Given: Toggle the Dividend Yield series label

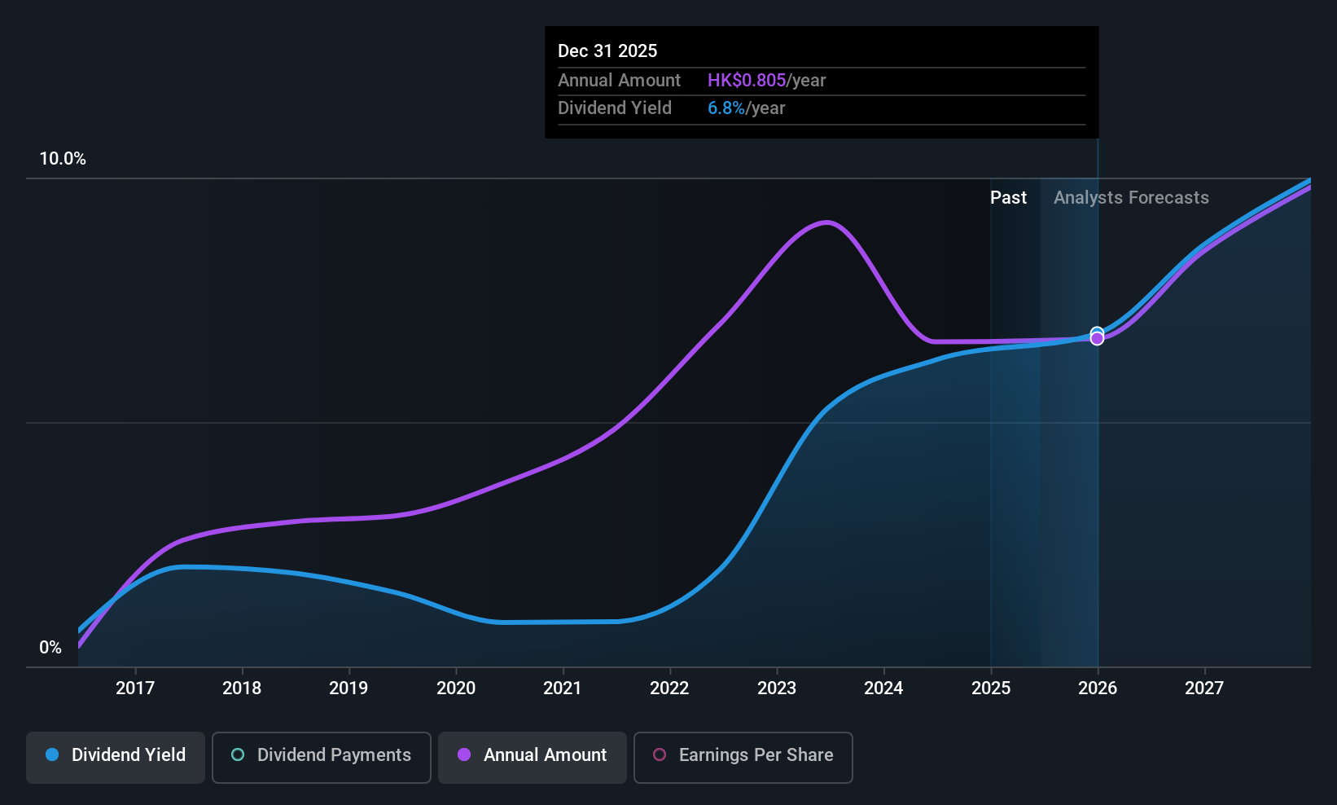Looking at the screenshot, I should pyautogui.click(x=129, y=754).
